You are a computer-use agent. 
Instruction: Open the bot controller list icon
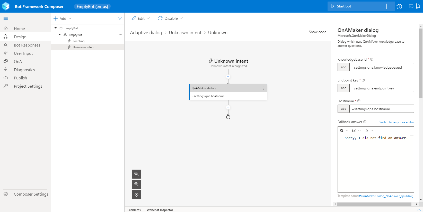pyautogui.click(x=390, y=6)
